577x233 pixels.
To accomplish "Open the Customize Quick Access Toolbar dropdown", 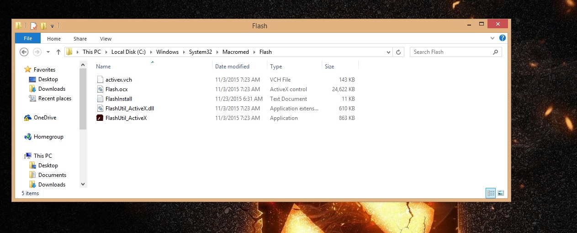I will point(53,26).
